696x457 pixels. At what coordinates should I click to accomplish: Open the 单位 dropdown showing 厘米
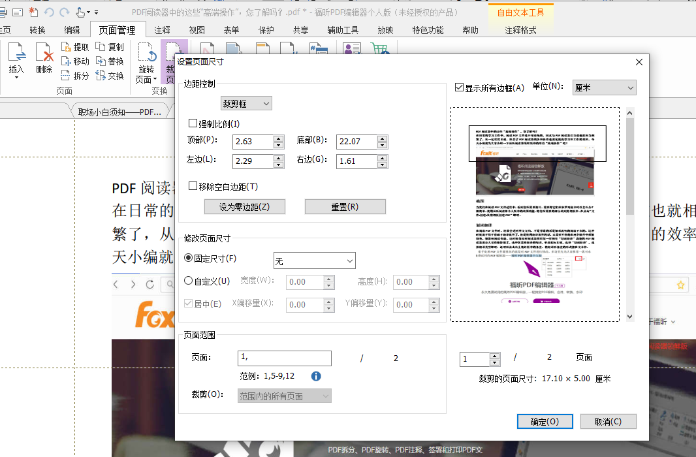coord(604,87)
